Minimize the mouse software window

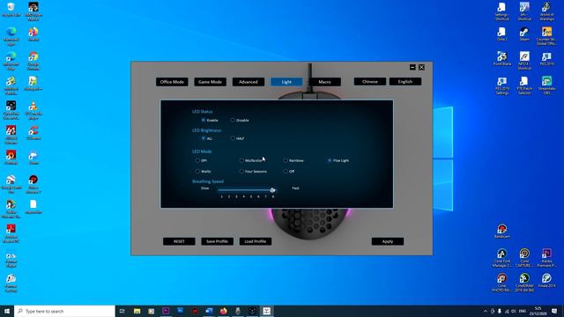coord(412,67)
